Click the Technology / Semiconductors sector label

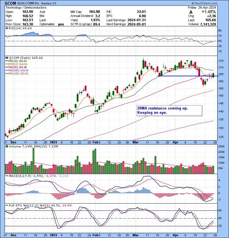pos(26,7)
